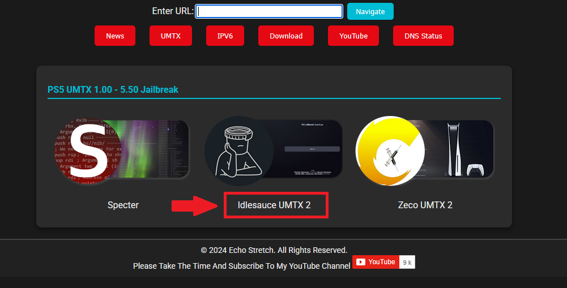Open the red YouTube navigation button

[353, 36]
